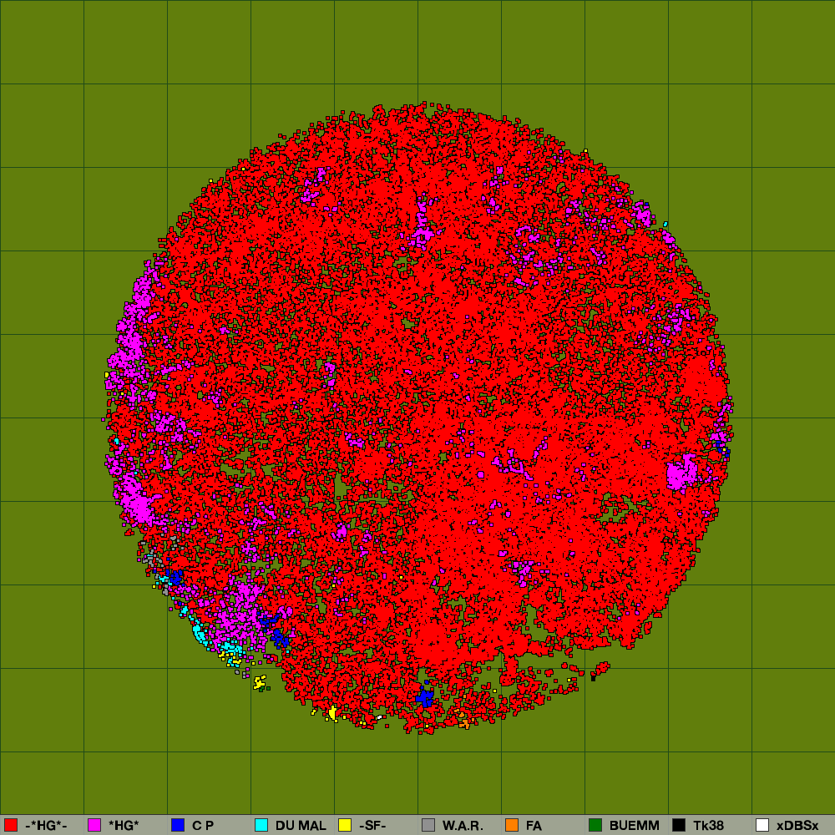The image size is (835, 835).
Task: Select the -SF- legend label
Action: coord(372,826)
